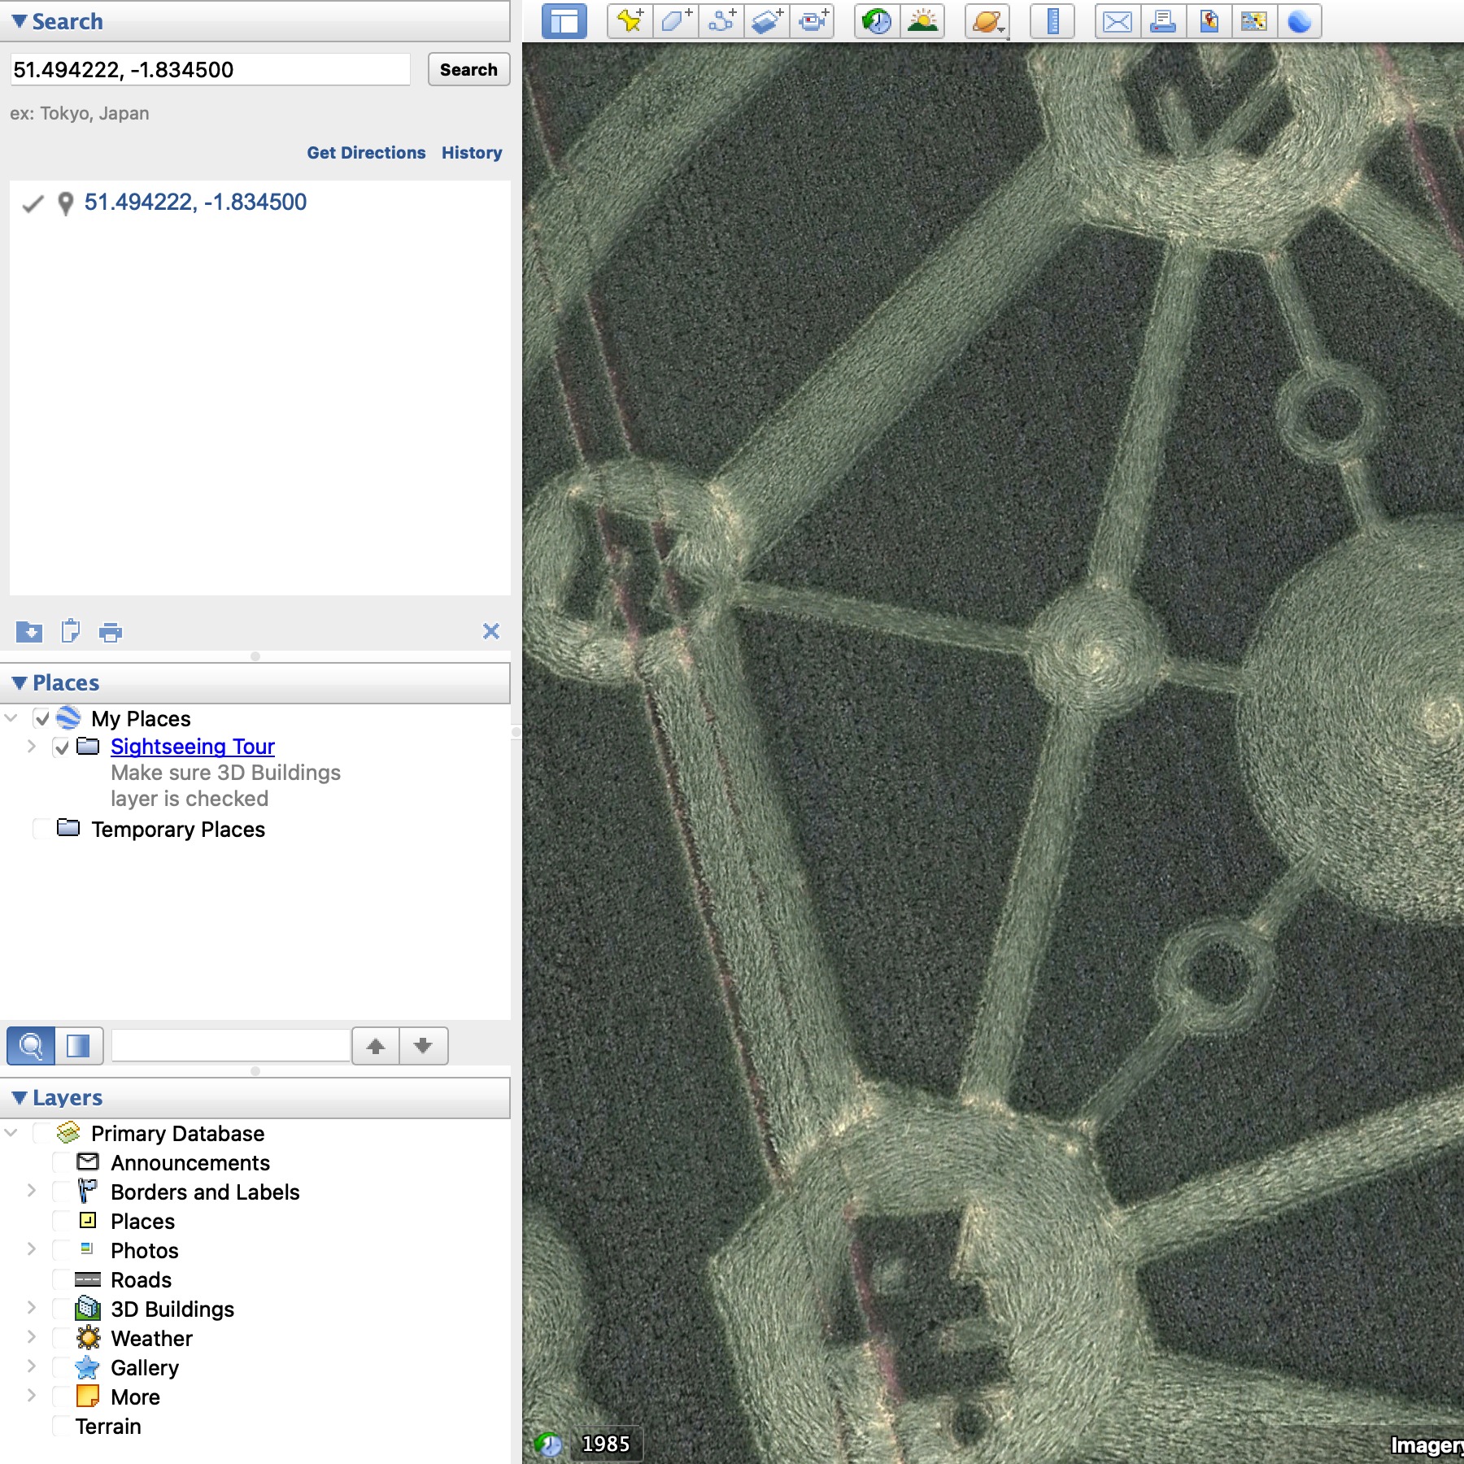This screenshot has height=1464, width=1464.
Task: Click the Places panel search filter field
Action: point(231,1046)
